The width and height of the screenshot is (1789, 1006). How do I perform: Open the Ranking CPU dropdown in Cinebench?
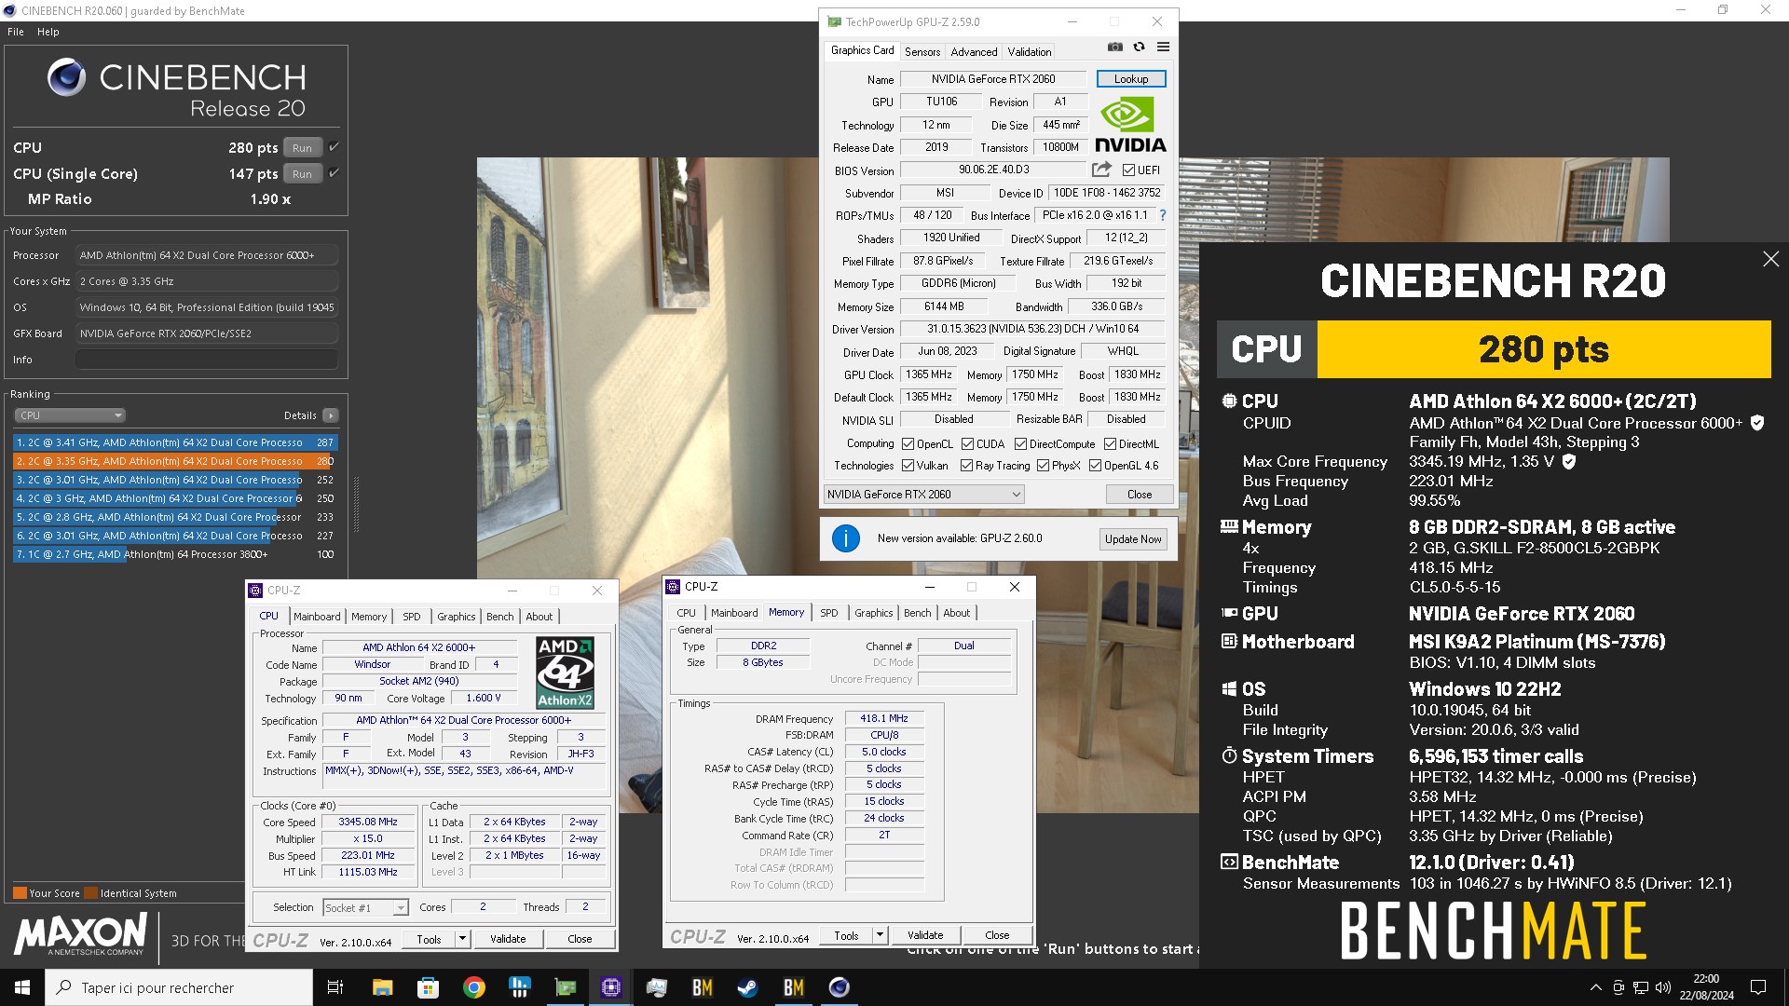70,415
